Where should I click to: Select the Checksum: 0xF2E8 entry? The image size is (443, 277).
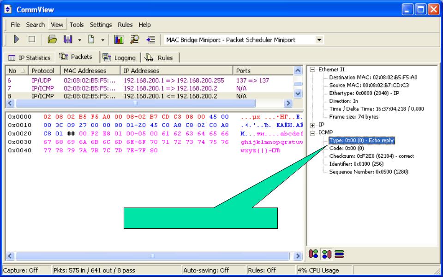(371, 156)
